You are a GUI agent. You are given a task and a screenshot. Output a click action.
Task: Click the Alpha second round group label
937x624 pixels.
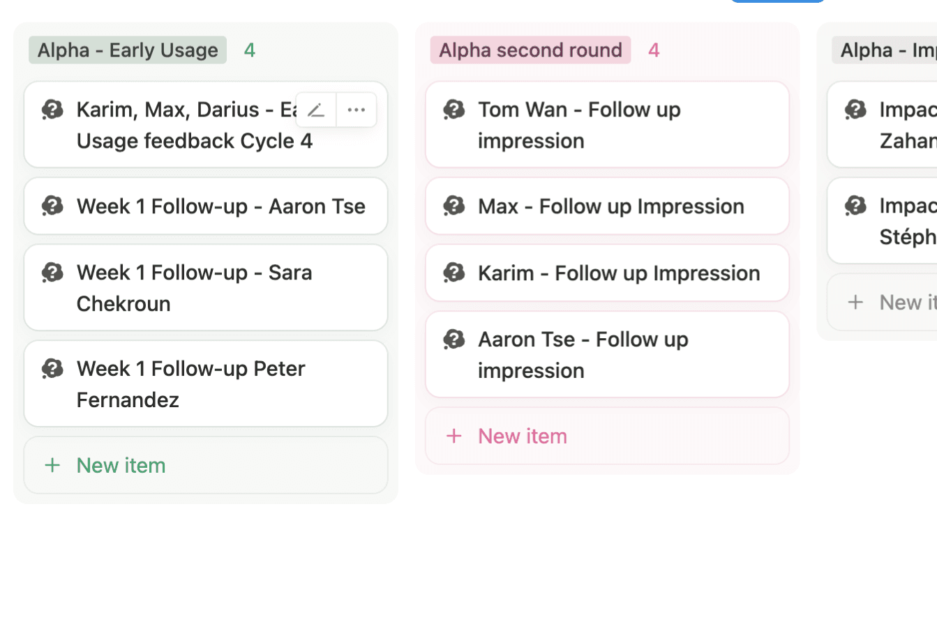[530, 50]
